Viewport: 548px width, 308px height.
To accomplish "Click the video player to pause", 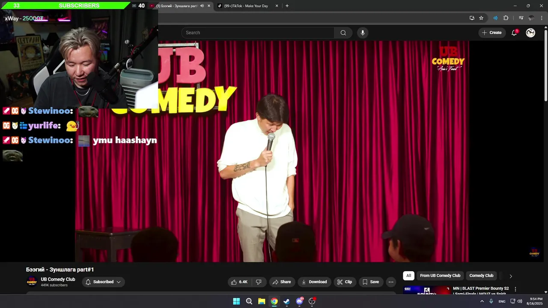I will tap(272, 151).
